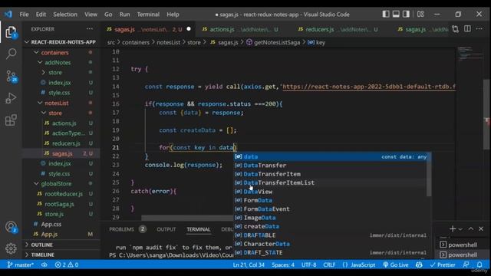Switch to the OUTPUT panel tab
Screen dimensions: 491x276
point(166,229)
